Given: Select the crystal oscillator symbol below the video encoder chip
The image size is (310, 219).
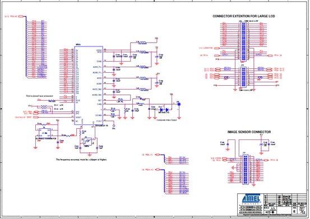Looking at the screenshot, I should tap(87, 142).
